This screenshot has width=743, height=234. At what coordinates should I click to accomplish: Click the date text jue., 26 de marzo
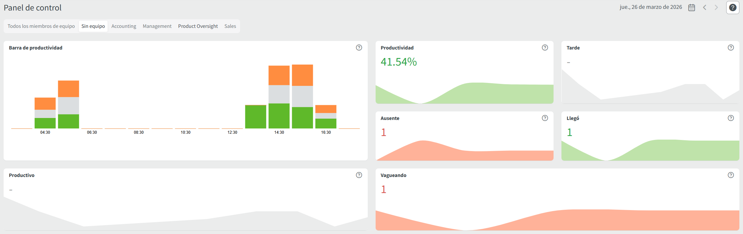click(x=651, y=7)
